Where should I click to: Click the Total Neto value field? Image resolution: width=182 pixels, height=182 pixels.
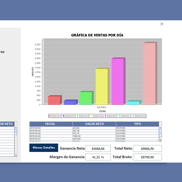(147, 149)
